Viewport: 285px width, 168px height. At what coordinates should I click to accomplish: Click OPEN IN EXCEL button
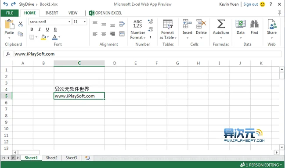pyautogui.click(x=105, y=13)
